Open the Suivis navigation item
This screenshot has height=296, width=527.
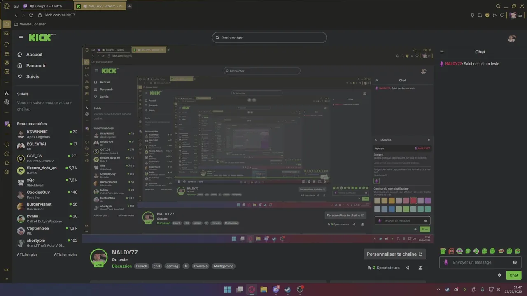[28, 76]
